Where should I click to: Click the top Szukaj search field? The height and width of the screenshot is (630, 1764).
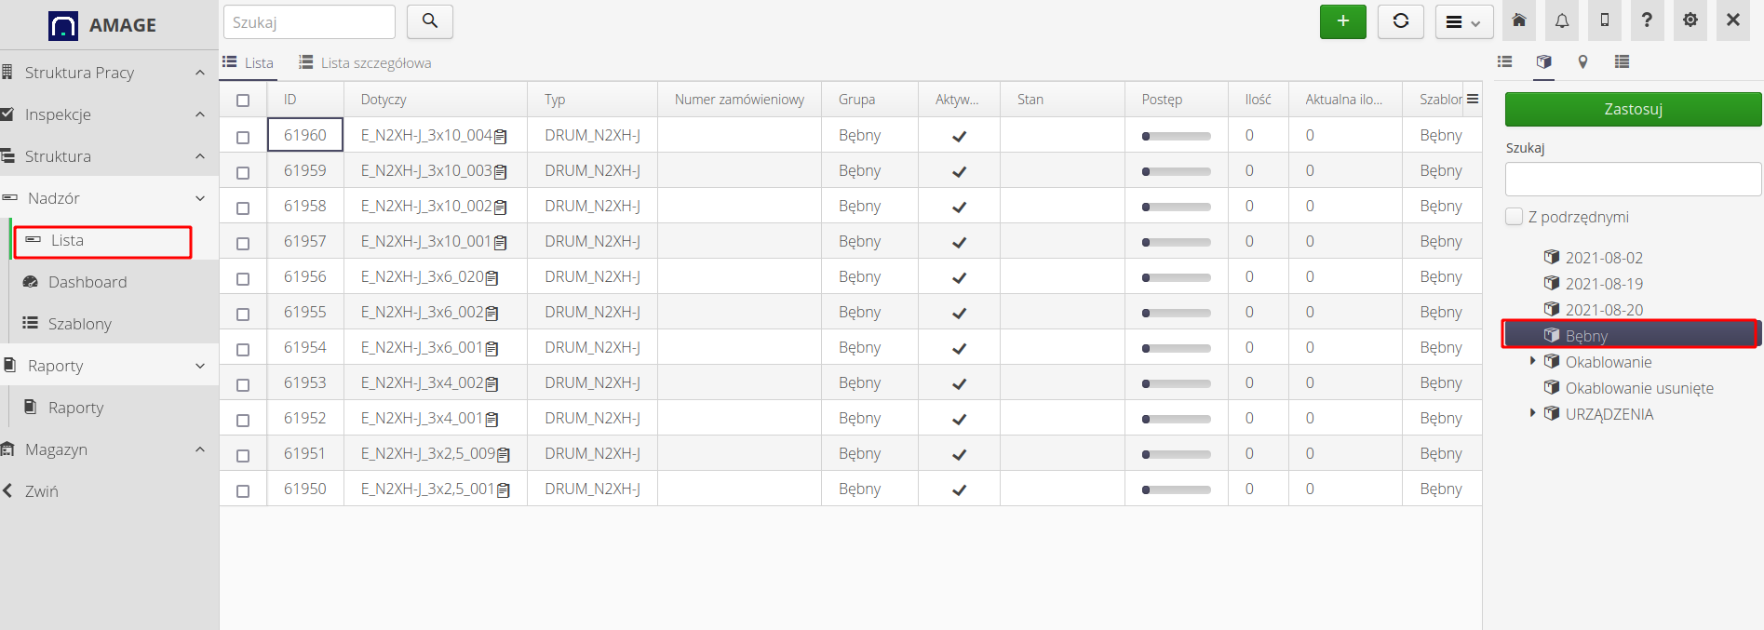point(309,22)
